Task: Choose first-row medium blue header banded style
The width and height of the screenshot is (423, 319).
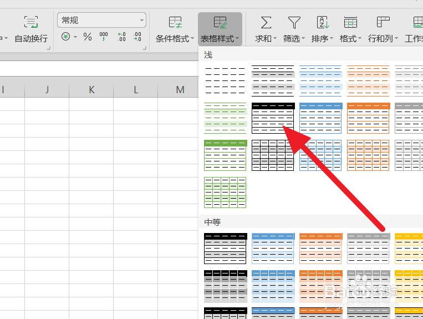Action: (273, 249)
